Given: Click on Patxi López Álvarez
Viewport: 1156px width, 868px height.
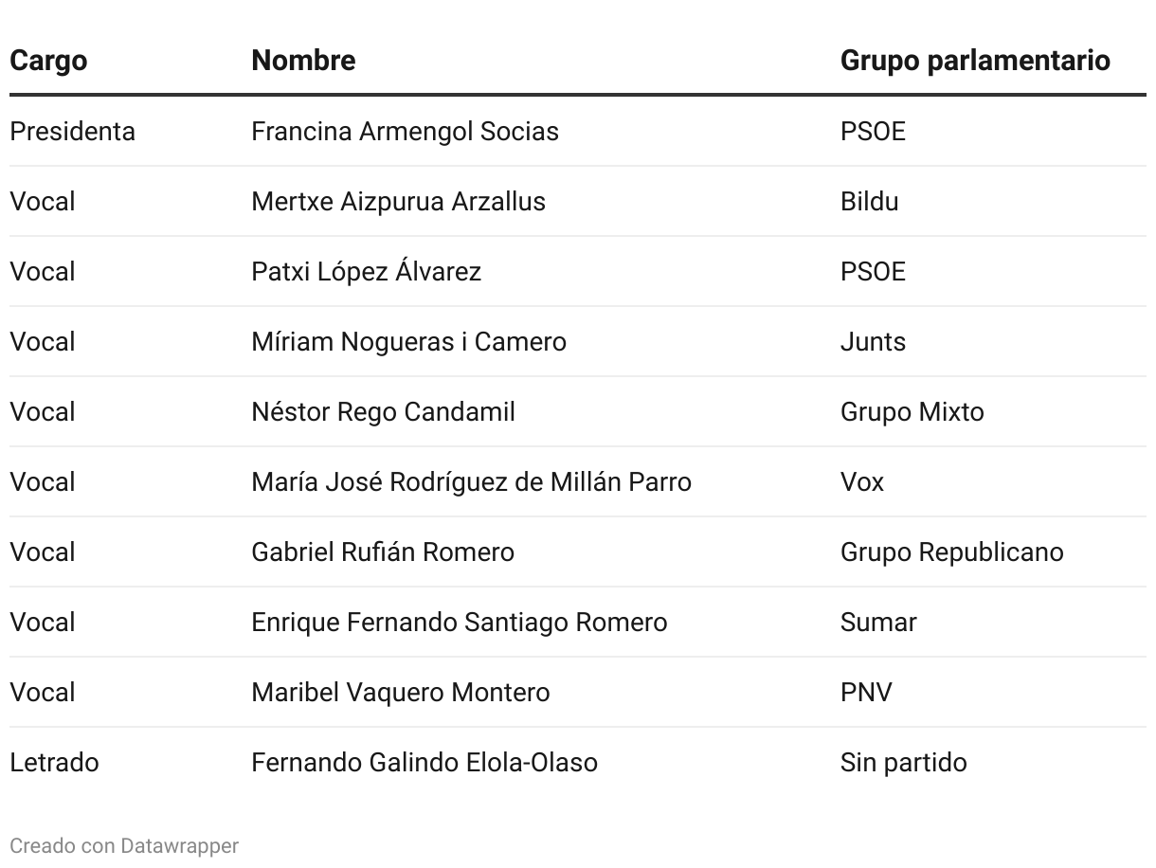Looking at the screenshot, I should tap(366, 271).
